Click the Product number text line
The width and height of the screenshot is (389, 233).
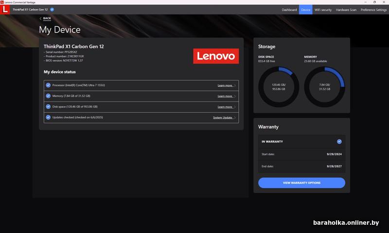click(x=64, y=56)
